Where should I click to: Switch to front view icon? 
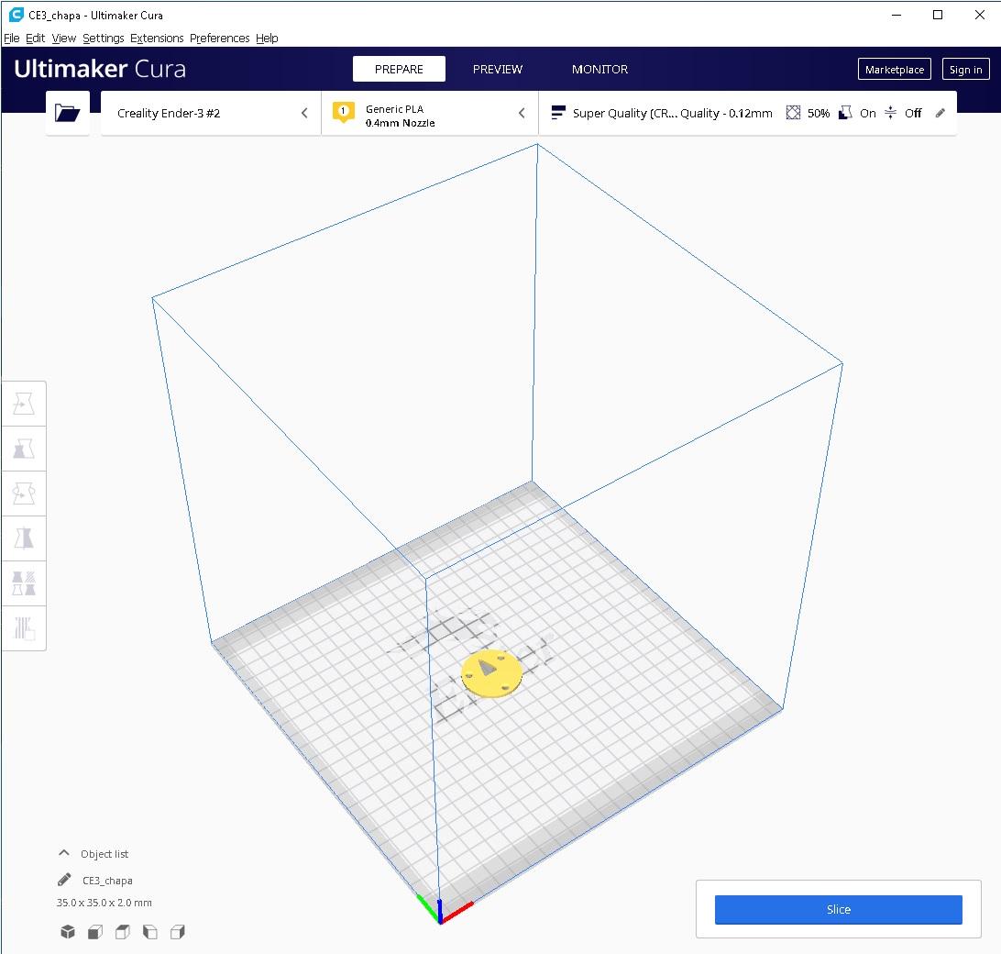pyautogui.click(x=95, y=932)
